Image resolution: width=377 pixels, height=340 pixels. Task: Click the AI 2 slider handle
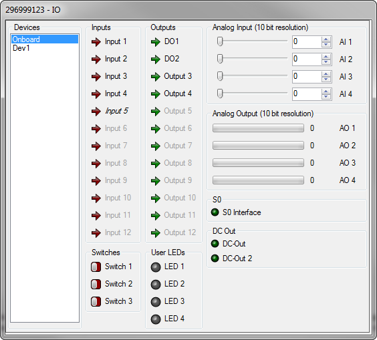(220, 59)
